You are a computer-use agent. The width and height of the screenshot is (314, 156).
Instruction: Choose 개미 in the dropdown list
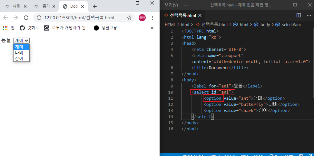pos(21,47)
